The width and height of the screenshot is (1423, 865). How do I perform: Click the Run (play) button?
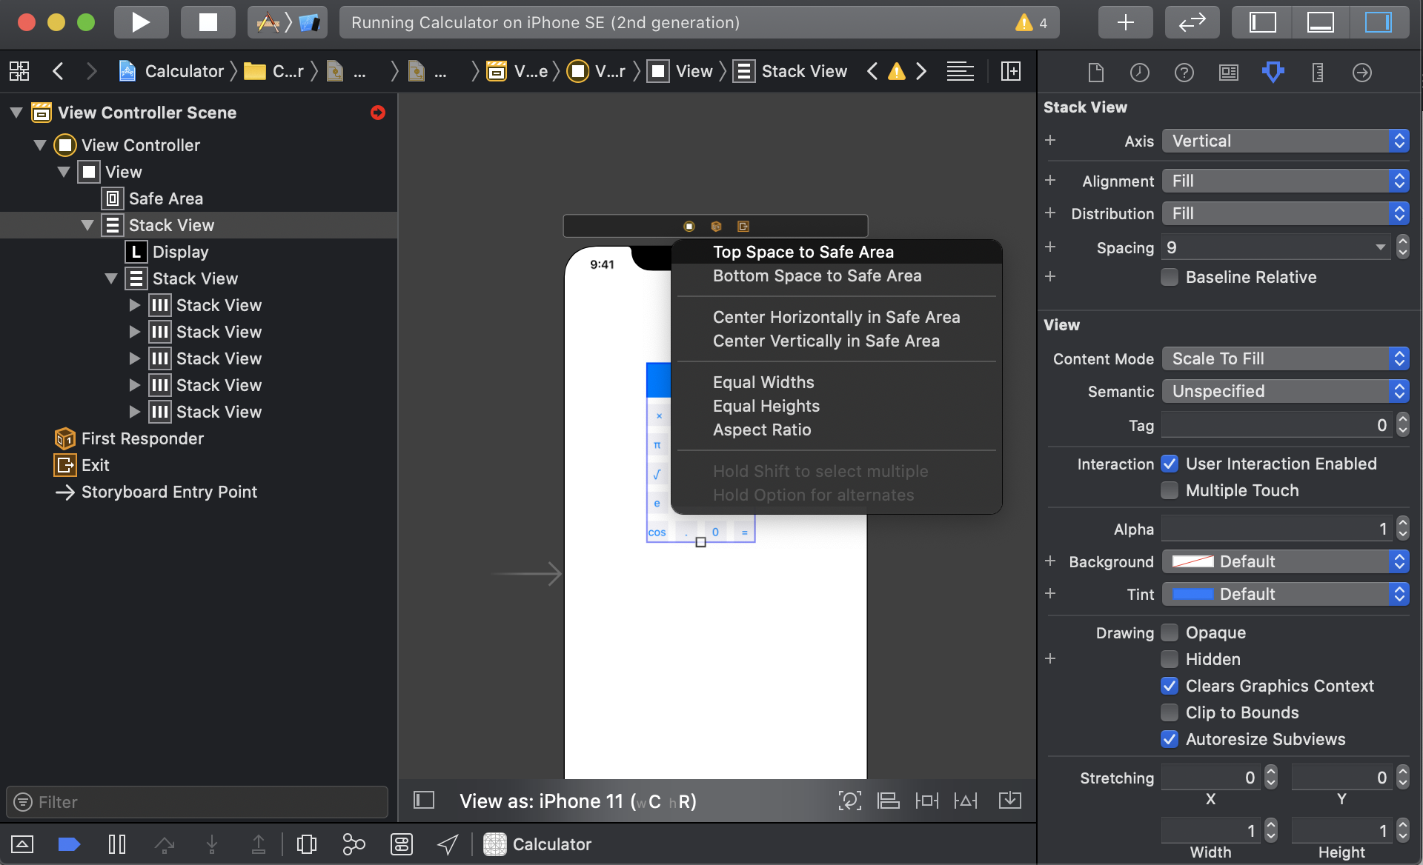click(x=141, y=22)
